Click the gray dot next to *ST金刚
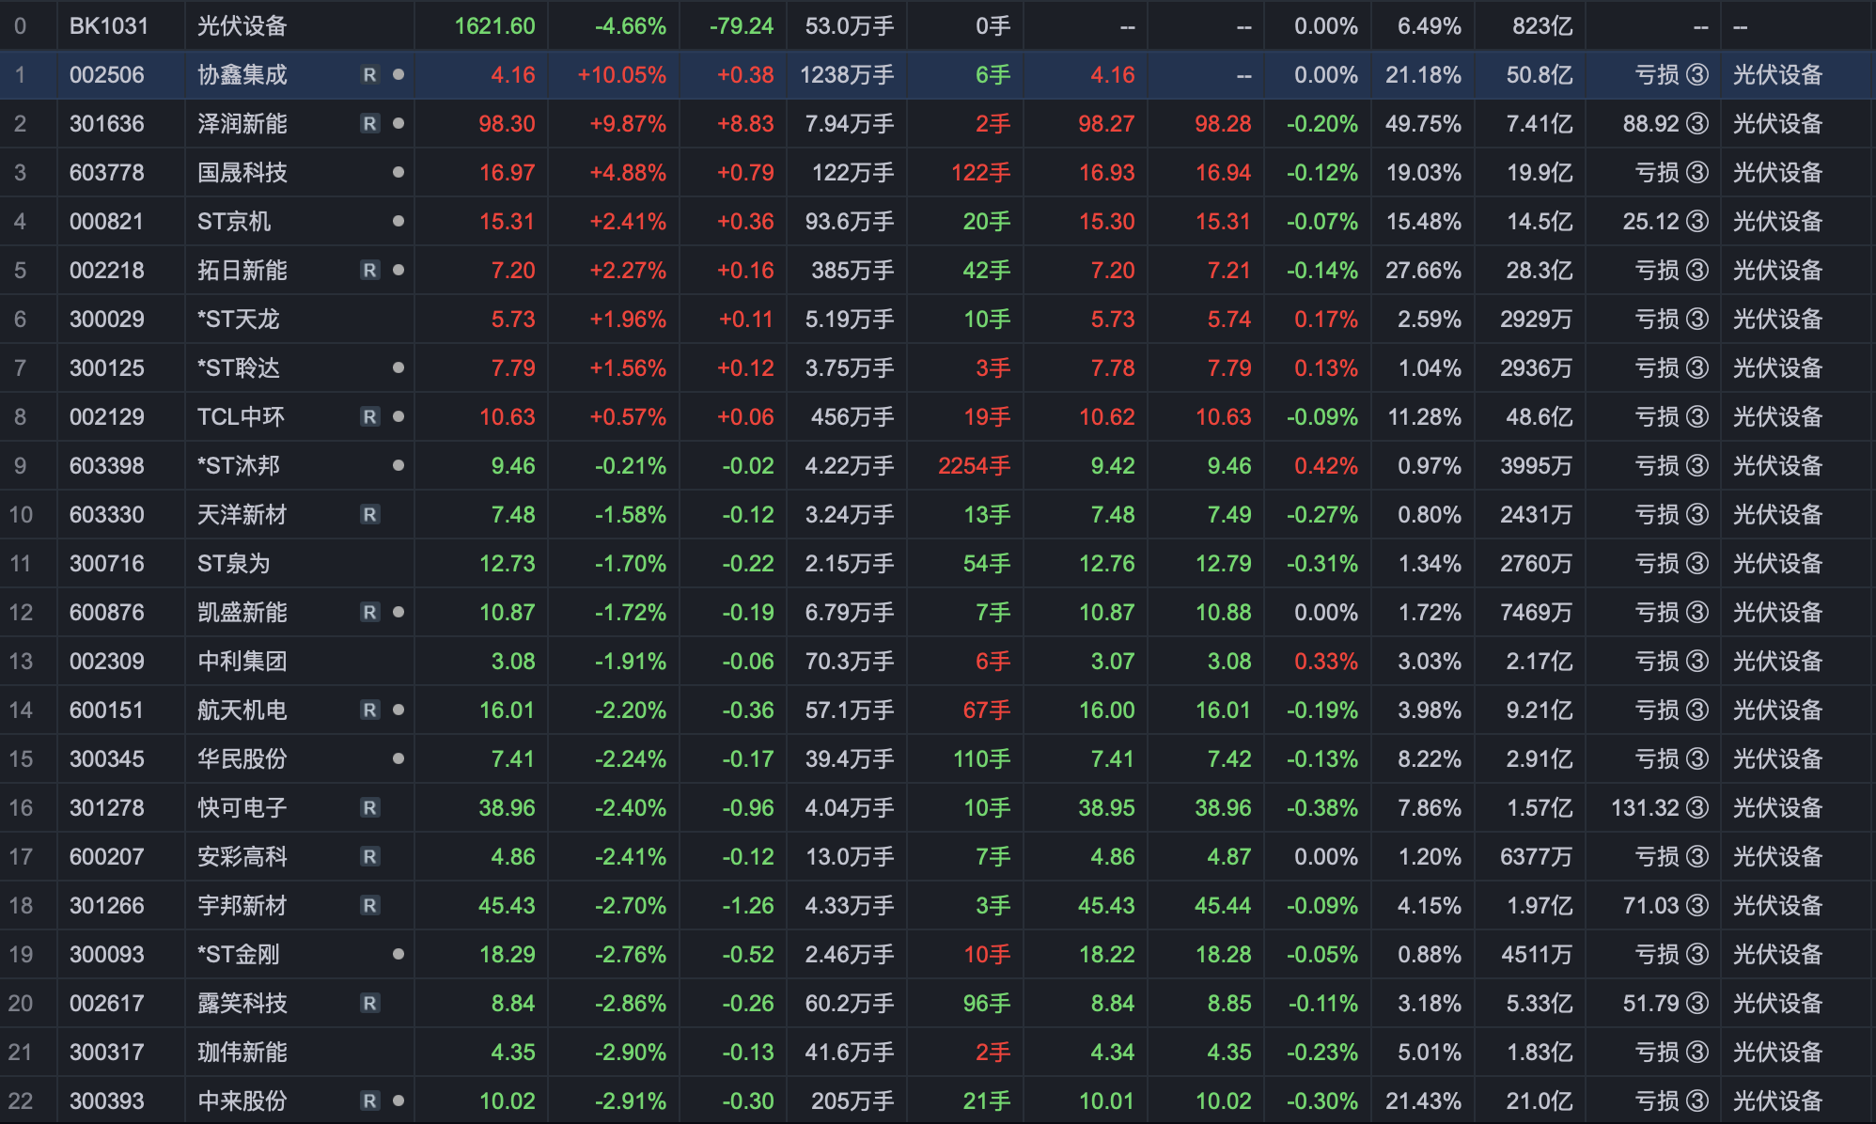 [399, 955]
